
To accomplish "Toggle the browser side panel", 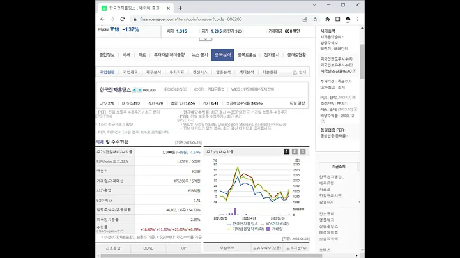I will pyautogui.click(x=338, y=19).
